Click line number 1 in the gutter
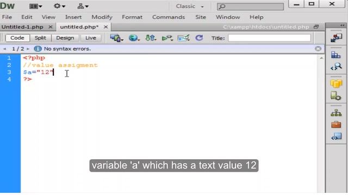 coord(9,58)
